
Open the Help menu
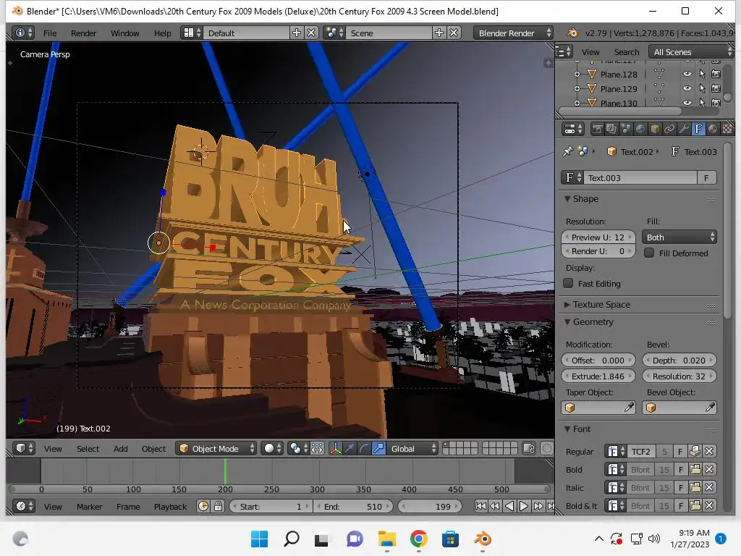point(162,33)
